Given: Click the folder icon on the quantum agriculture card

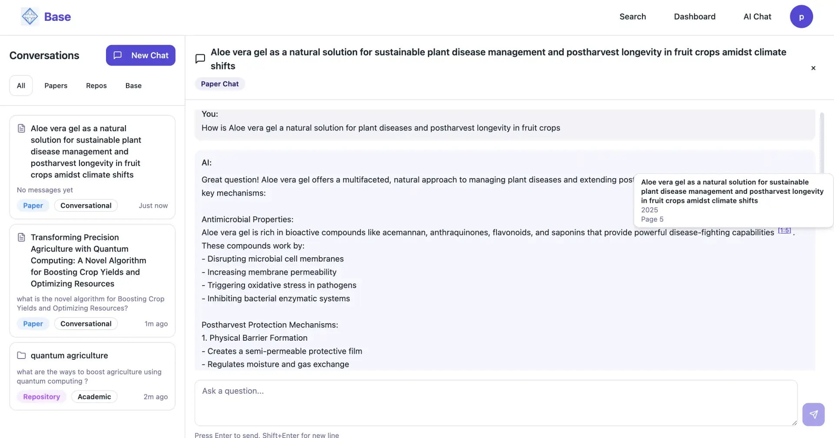Looking at the screenshot, I should pos(22,355).
